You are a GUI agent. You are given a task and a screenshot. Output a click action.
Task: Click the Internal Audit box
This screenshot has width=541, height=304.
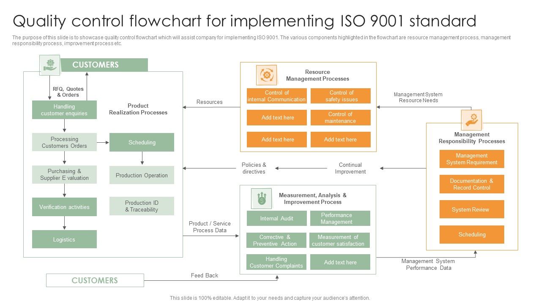pos(276,218)
